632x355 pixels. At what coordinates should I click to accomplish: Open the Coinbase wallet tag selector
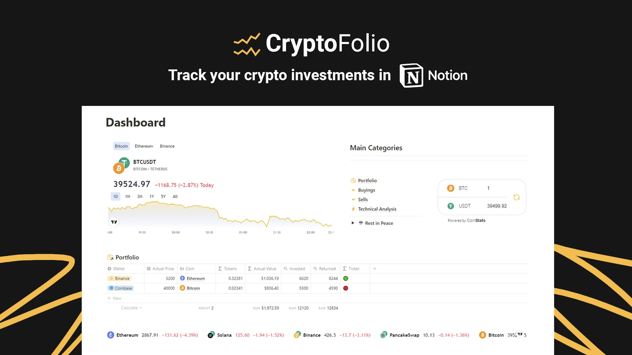pyautogui.click(x=121, y=288)
